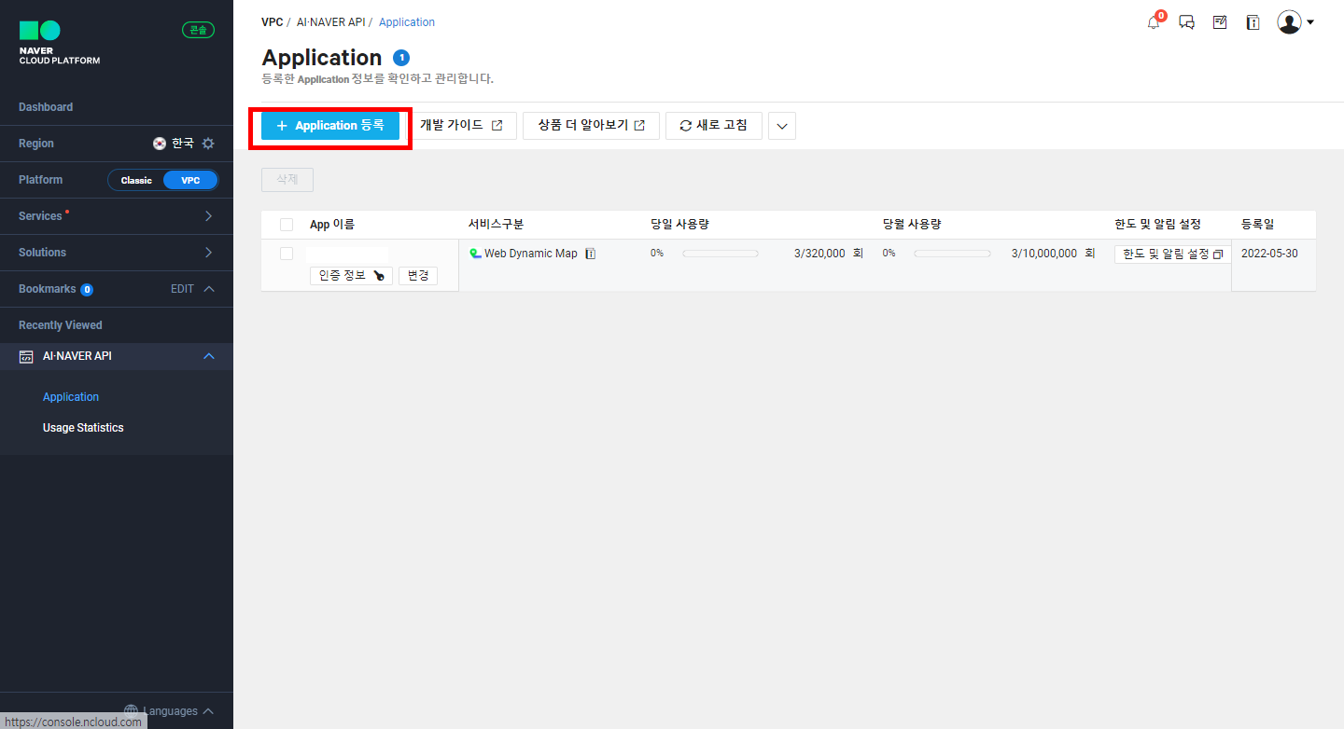This screenshot has height=729, width=1344.
Task: Check the Web Dynamic Map row checkbox
Action: (287, 254)
